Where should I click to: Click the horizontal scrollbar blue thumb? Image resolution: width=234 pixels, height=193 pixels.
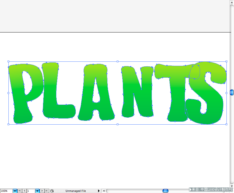pyautogui.click(x=165, y=191)
